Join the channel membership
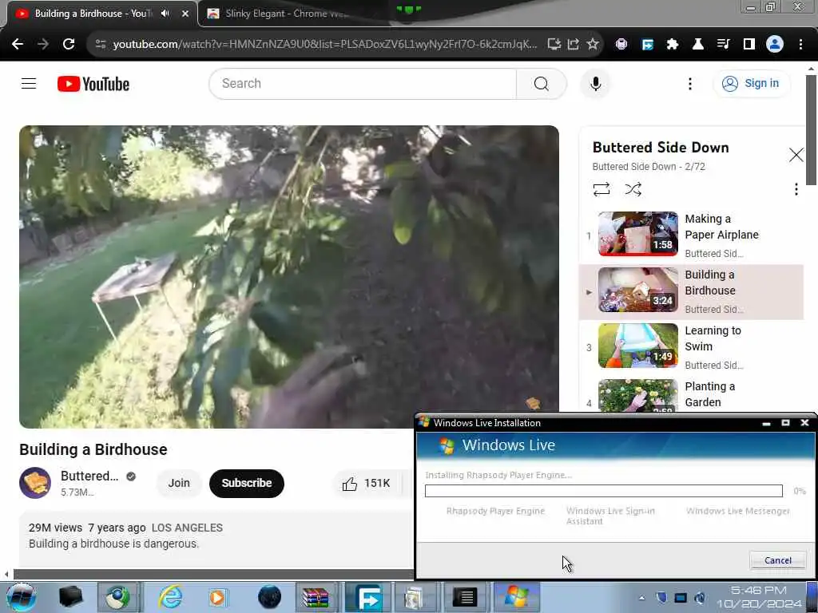This screenshot has width=818, height=613. [179, 483]
